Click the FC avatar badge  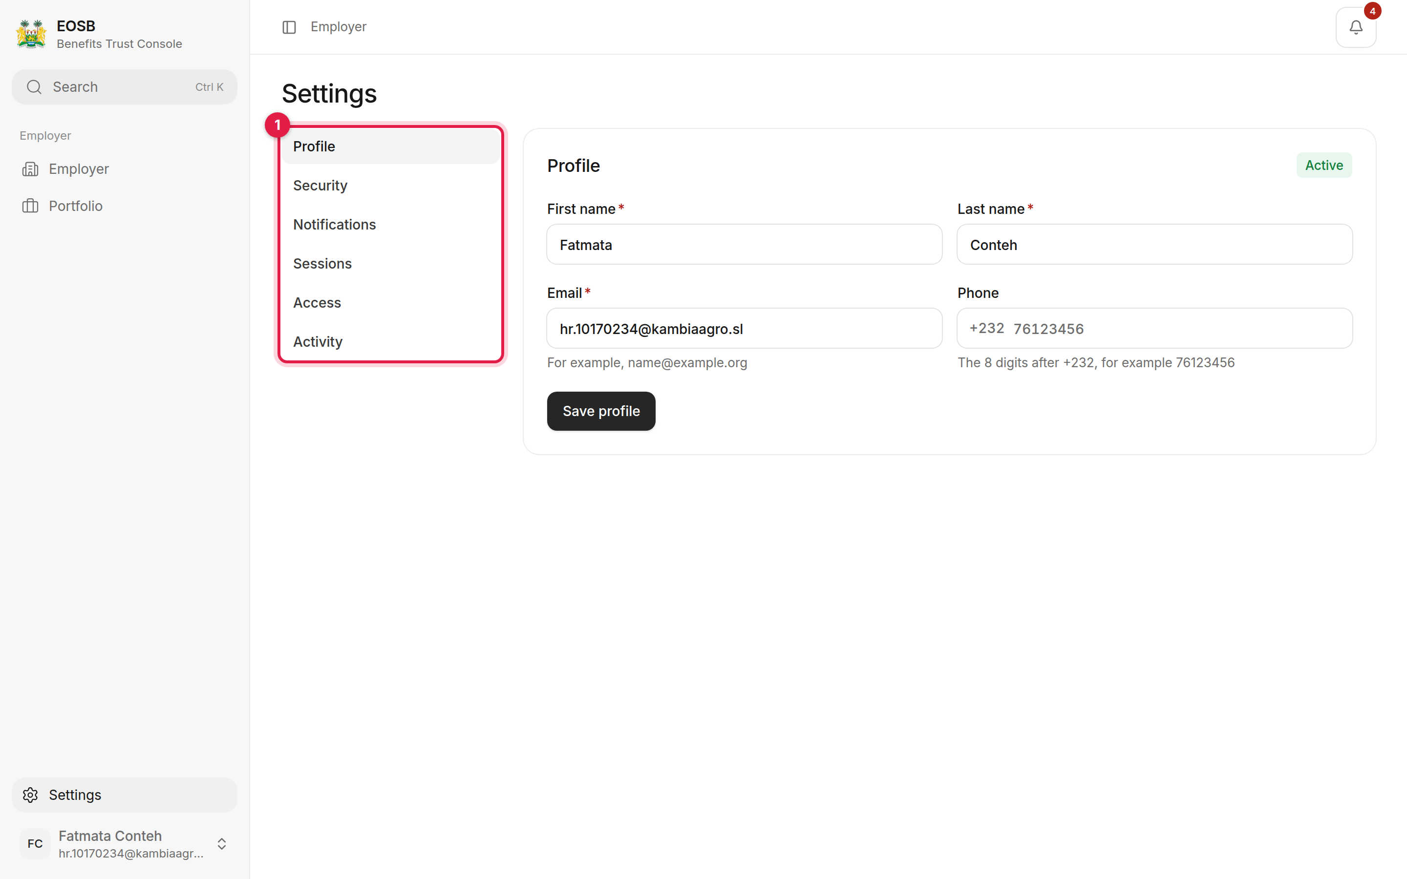click(x=35, y=843)
